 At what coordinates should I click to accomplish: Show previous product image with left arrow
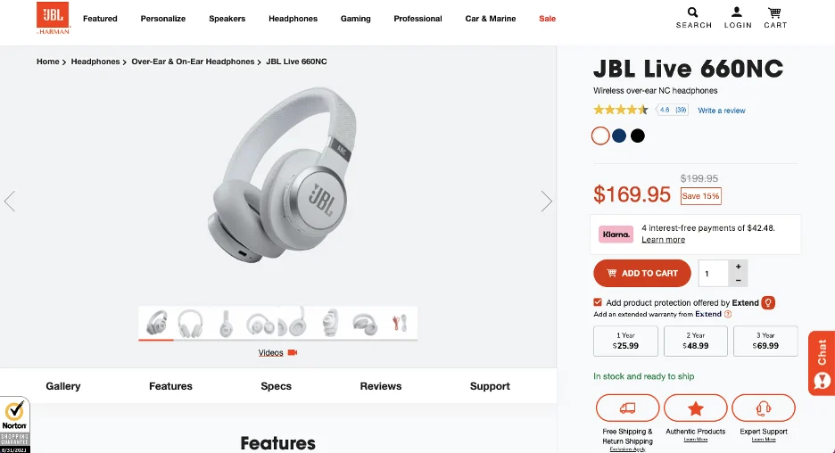[x=10, y=202]
